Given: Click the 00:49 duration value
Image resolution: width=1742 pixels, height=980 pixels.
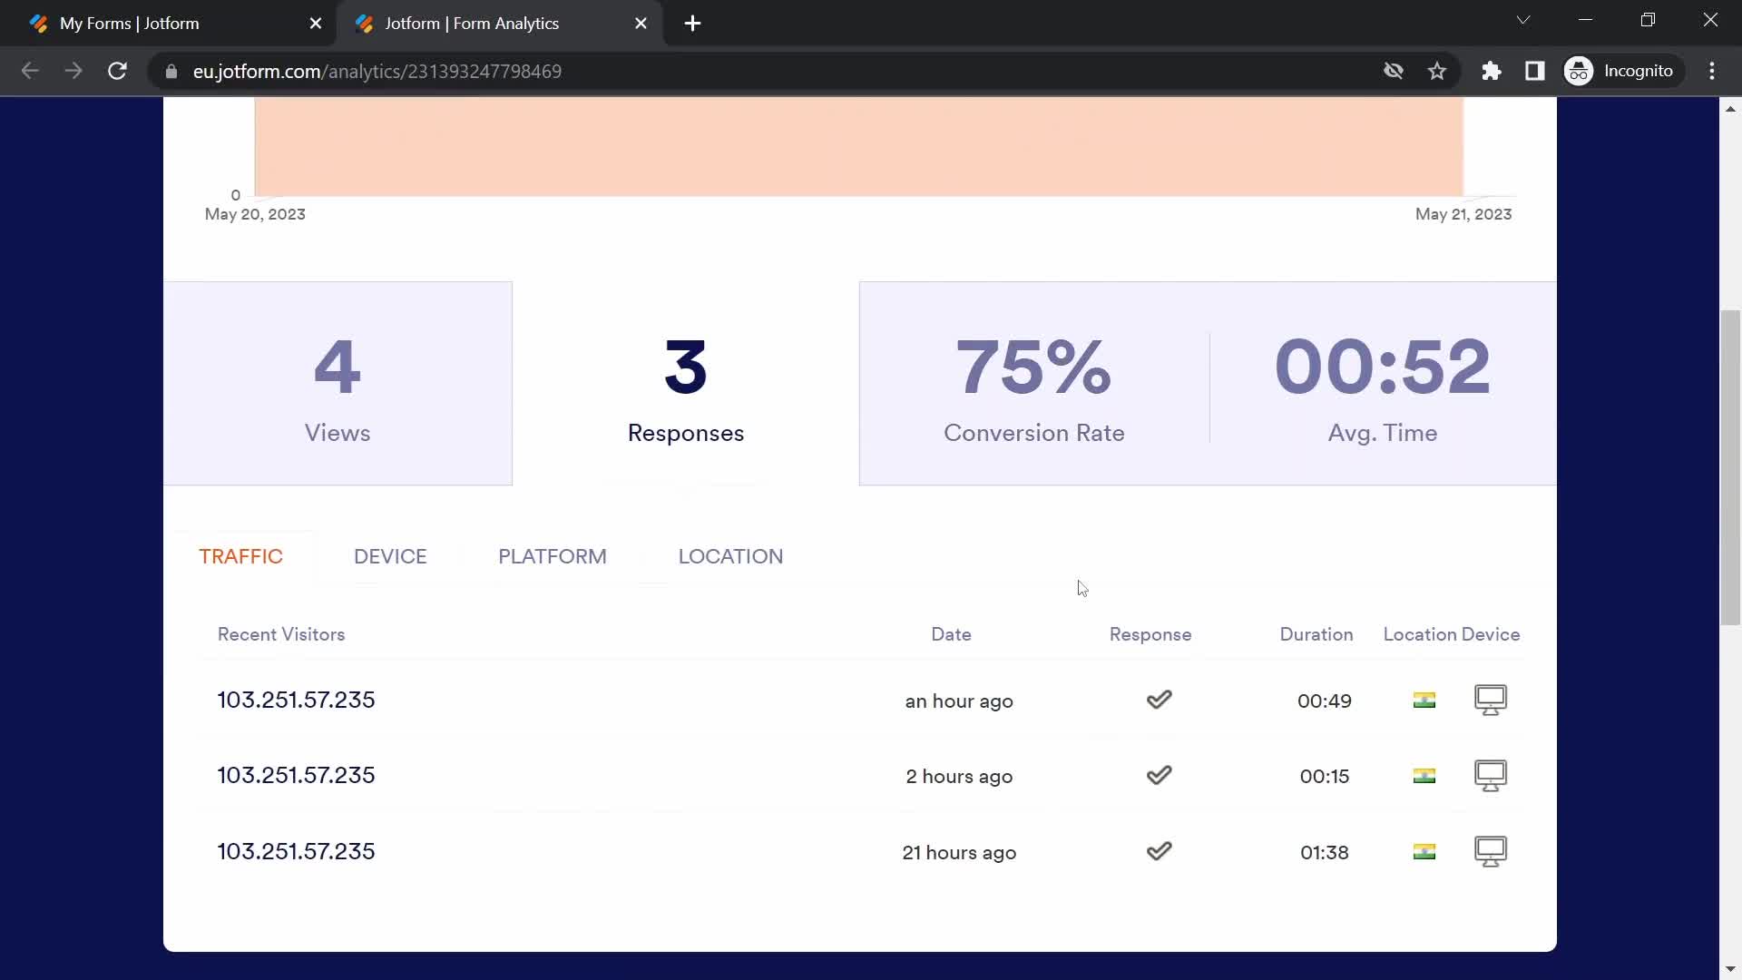Looking at the screenshot, I should pos(1325,701).
